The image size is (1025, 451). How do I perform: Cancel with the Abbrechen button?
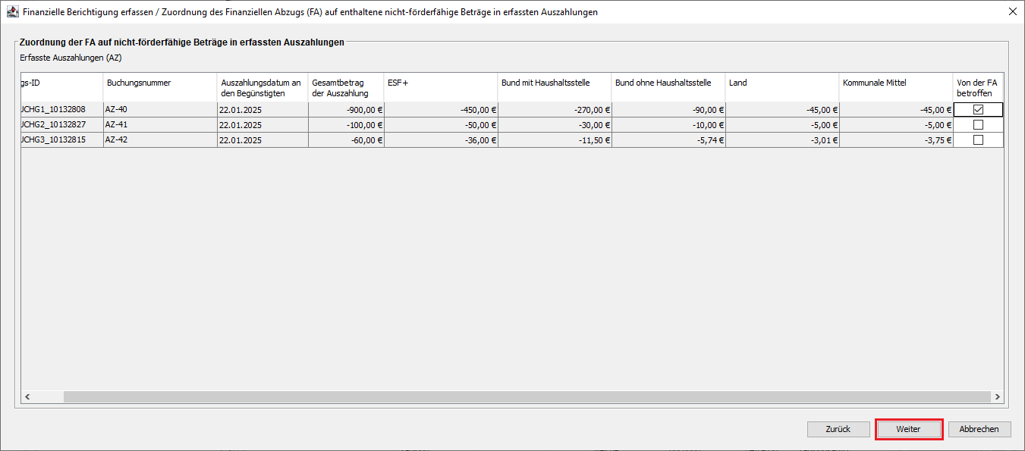pos(979,429)
